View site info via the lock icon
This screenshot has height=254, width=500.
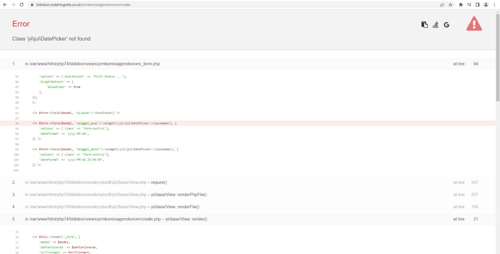tap(32, 5)
